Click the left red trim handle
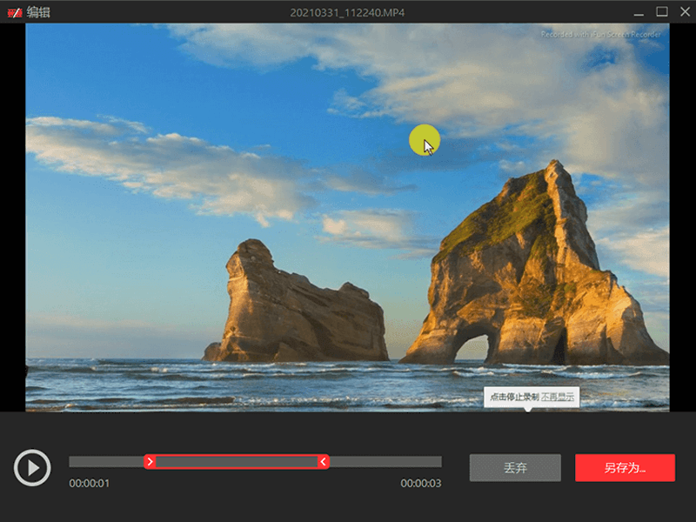The width and height of the screenshot is (696, 522). [x=150, y=462]
